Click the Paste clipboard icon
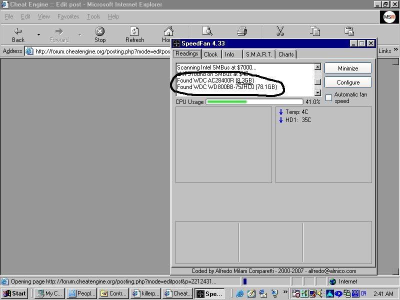This screenshot has width=400, height=300. [349, 31]
